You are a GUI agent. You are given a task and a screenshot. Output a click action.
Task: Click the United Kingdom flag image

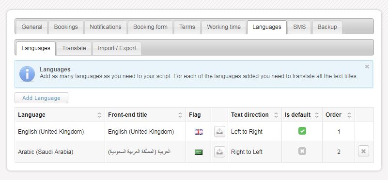pyautogui.click(x=199, y=132)
